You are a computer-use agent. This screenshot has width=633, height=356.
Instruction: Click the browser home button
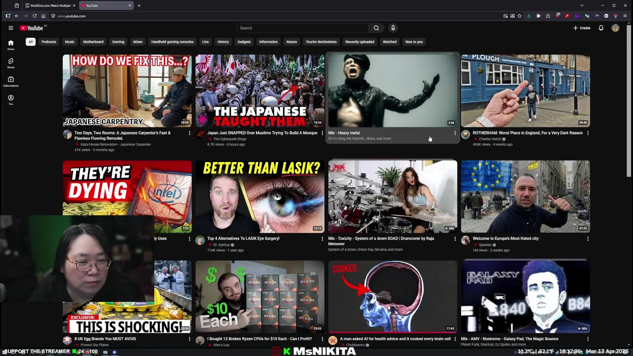tap(43, 16)
